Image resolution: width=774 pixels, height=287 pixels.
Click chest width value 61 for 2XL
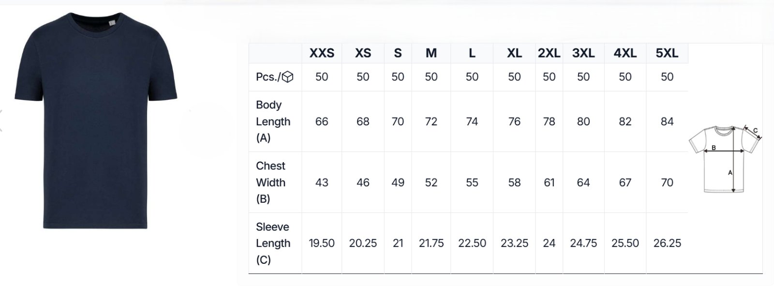click(549, 182)
